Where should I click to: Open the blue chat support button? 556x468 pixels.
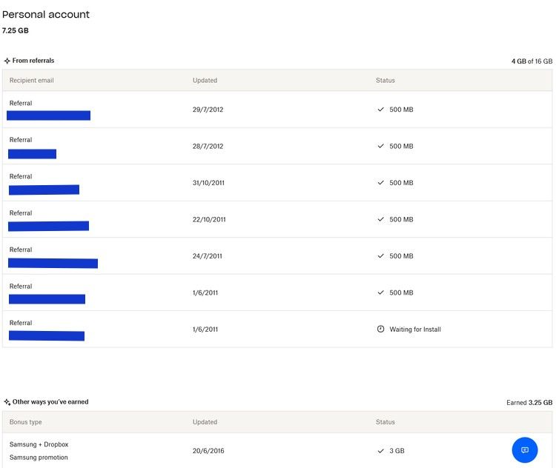[x=525, y=450]
